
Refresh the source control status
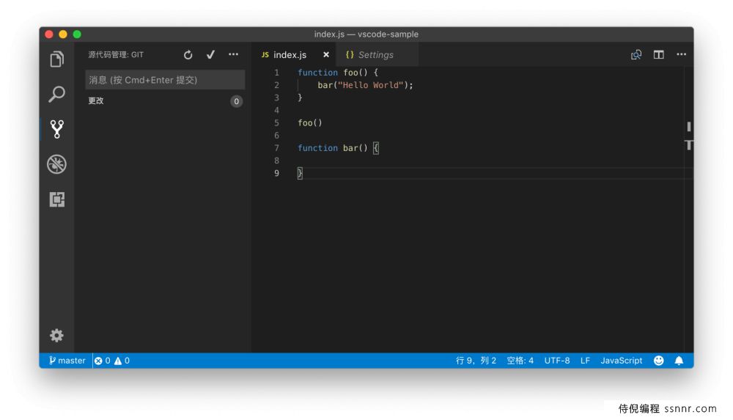pos(188,55)
